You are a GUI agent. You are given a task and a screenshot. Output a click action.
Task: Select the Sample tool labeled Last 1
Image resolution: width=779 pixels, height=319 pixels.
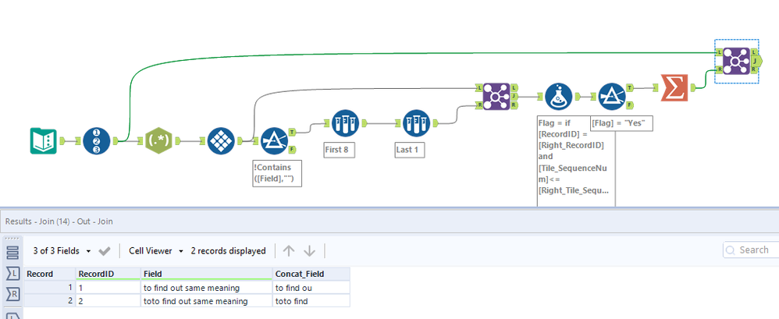[x=417, y=123]
